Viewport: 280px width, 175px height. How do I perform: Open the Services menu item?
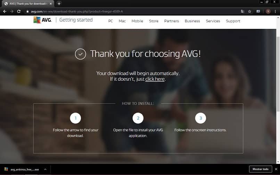(x=213, y=21)
